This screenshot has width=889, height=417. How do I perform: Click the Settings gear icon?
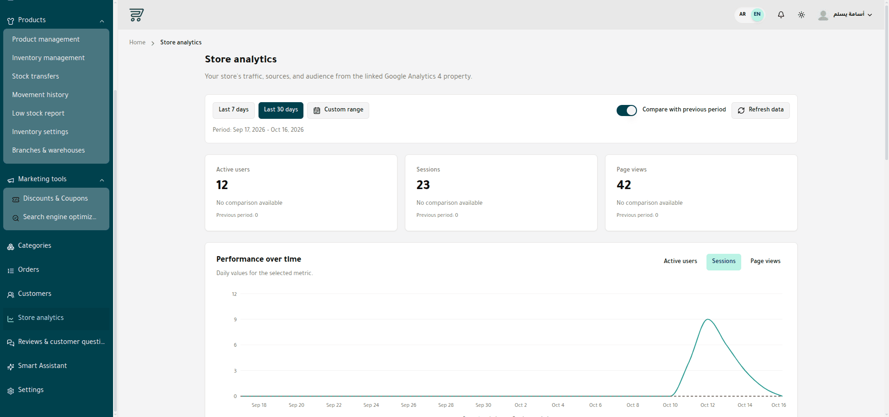[11, 391]
